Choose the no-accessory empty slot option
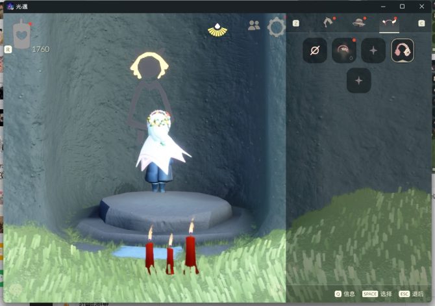Viewport: 435px width, 306px height. click(x=315, y=51)
